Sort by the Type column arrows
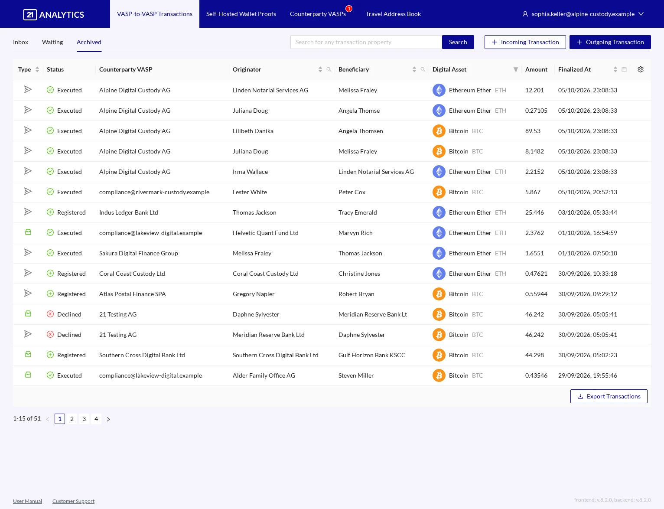Screen dimensions: 664x509 (x=37, y=69)
